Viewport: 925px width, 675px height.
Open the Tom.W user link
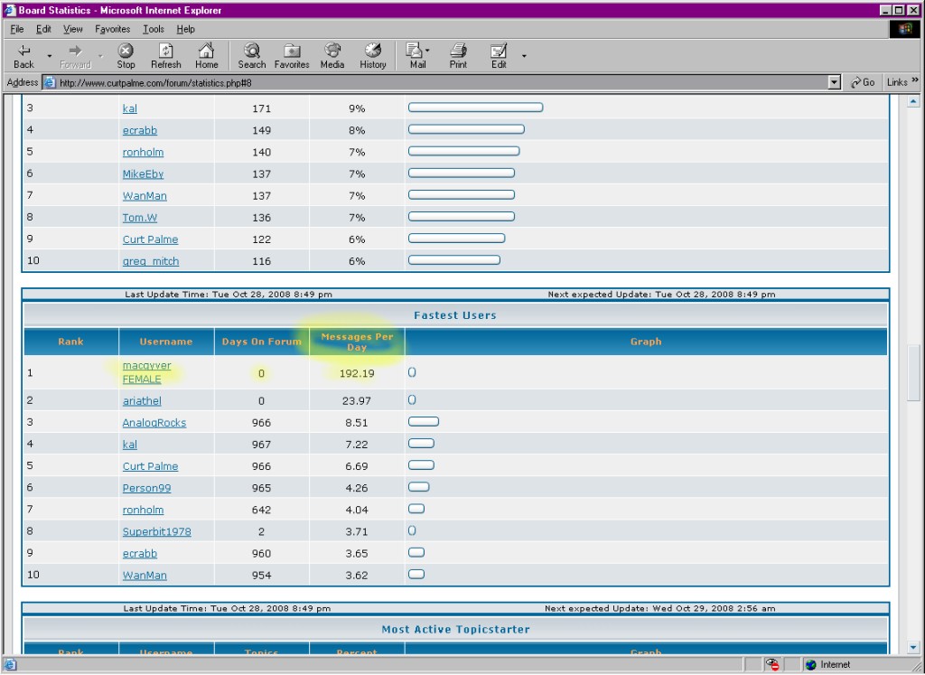click(140, 218)
